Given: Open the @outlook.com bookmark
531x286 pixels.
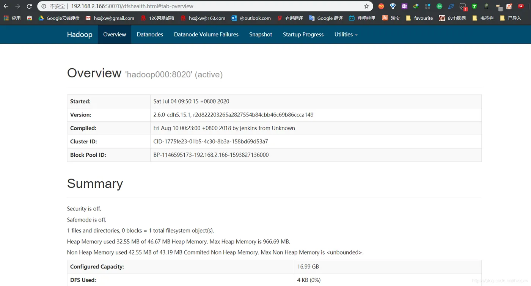Looking at the screenshot, I should (x=251, y=18).
